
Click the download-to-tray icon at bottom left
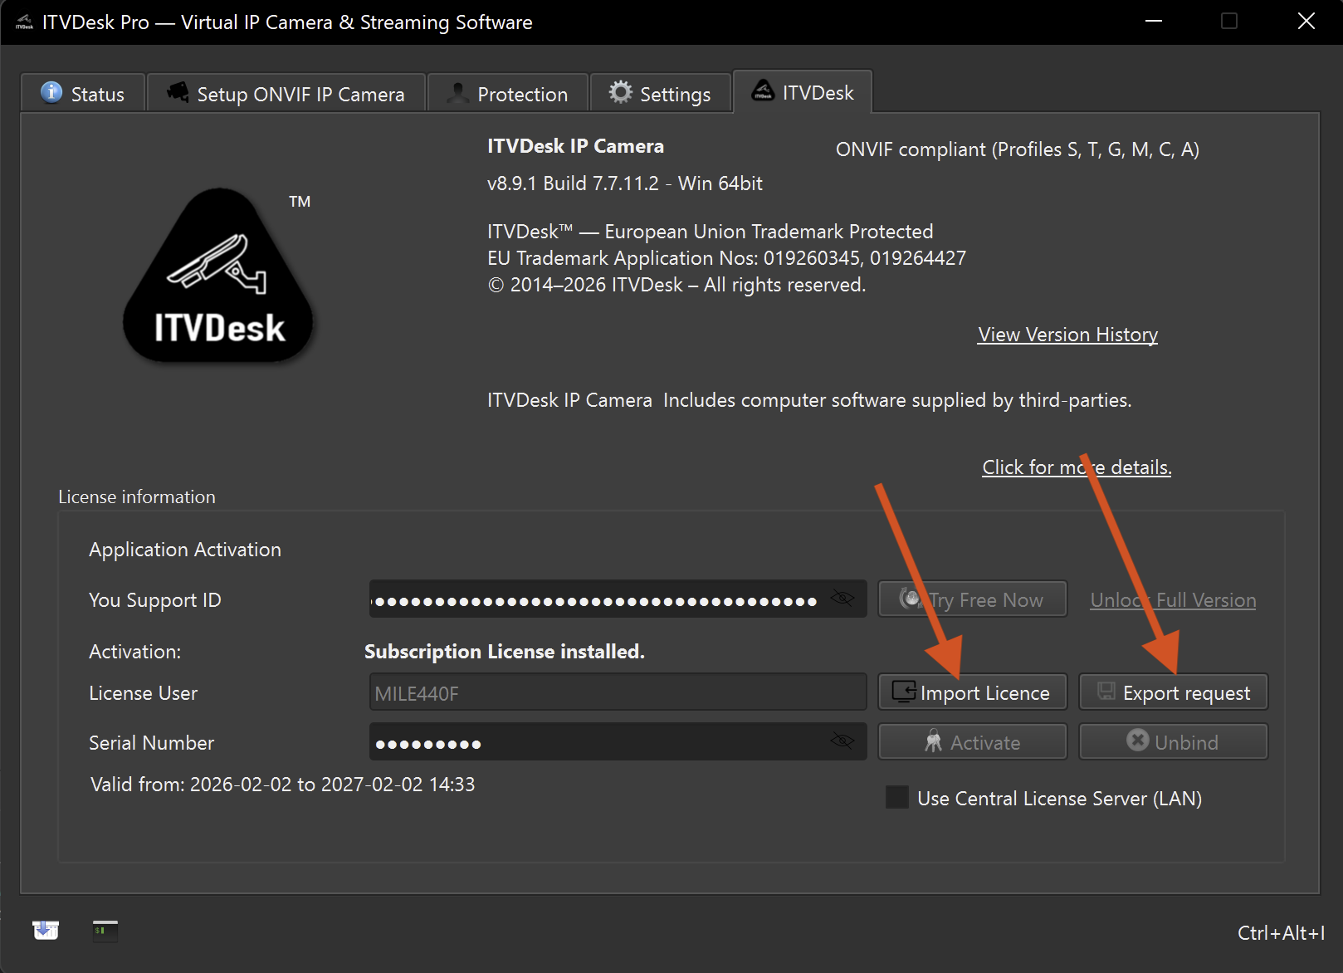(46, 930)
